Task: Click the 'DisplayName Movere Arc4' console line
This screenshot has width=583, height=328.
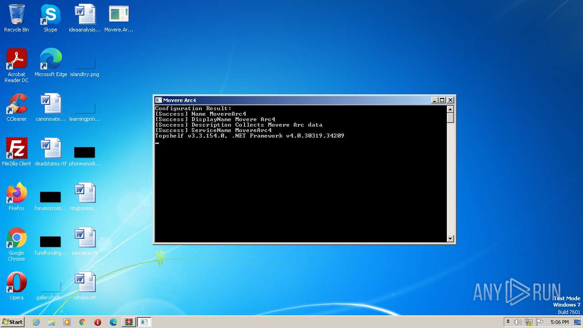Action: (x=215, y=119)
